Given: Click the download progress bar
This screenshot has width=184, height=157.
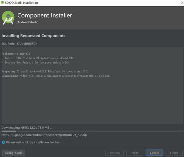Looking at the screenshot, I should tap(92, 131).
